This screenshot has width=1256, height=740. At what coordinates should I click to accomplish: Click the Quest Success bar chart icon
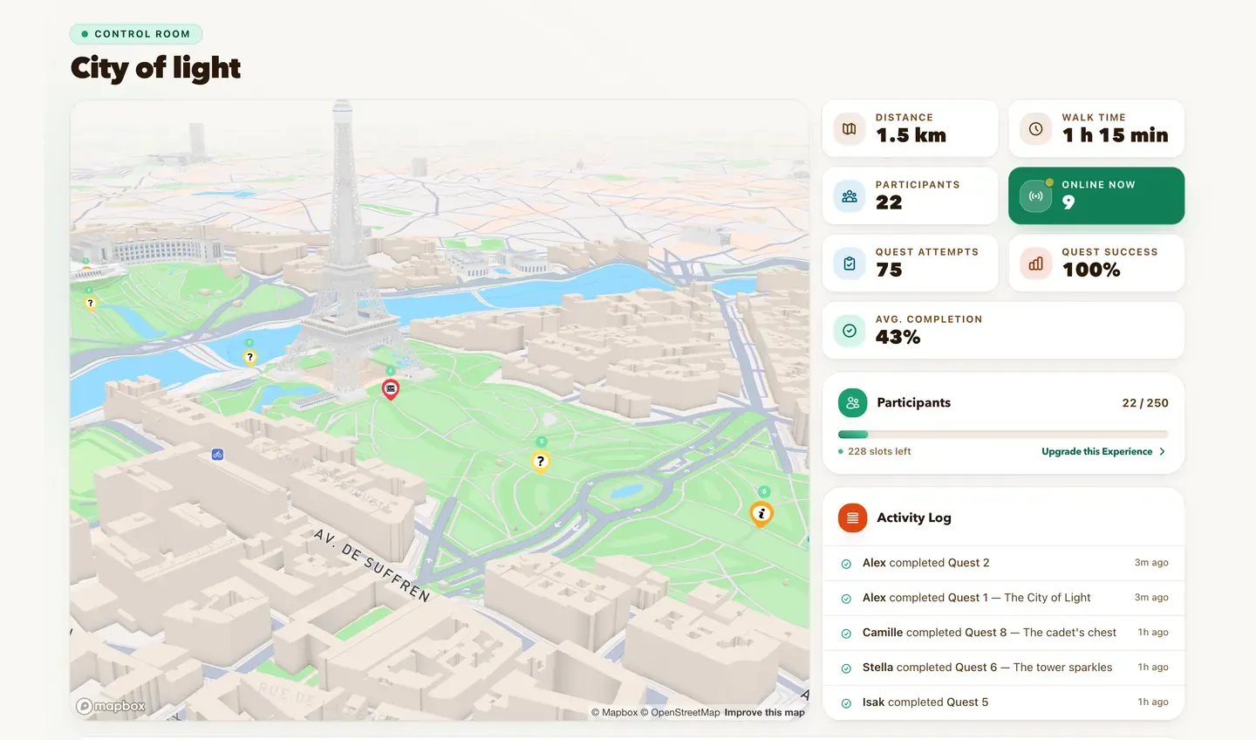(x=1035, y=264)
